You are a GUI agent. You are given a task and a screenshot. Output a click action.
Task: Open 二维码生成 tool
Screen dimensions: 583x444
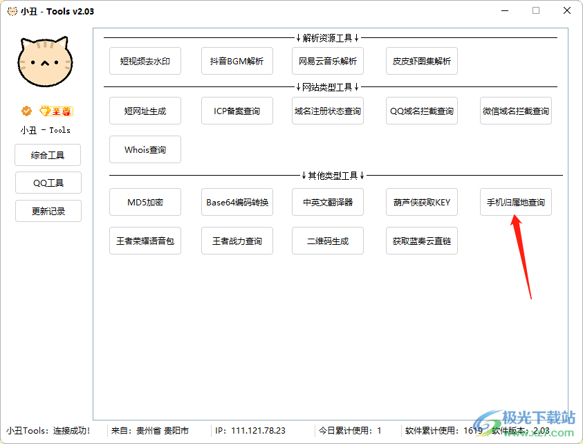tap(328, 241)
